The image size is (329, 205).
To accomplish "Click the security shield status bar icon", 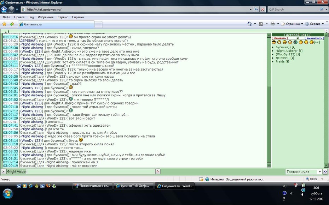I will [201, 179].
